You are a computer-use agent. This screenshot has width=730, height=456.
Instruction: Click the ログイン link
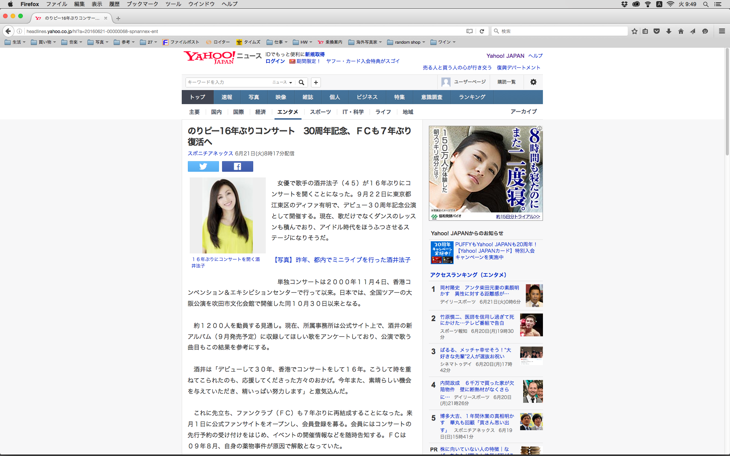click(275, 61)
